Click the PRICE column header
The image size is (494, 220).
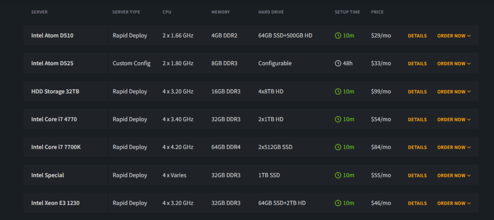point(377,12)
